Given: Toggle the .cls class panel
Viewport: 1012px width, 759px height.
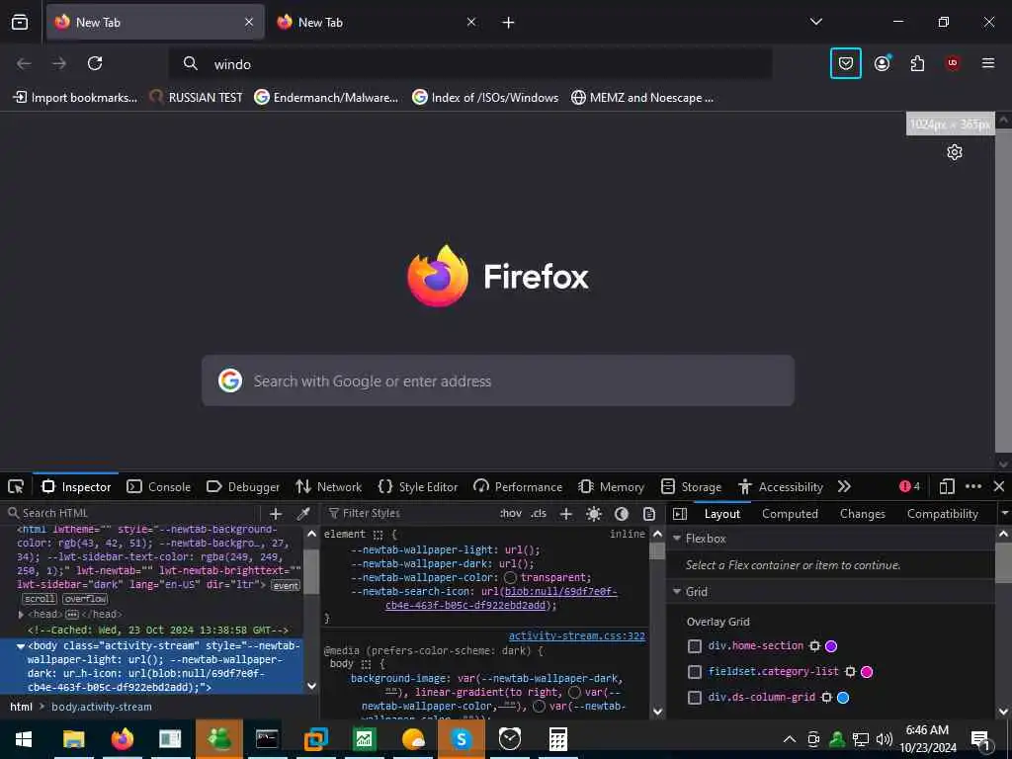Looking at the screenshot, I should point(539,514).
